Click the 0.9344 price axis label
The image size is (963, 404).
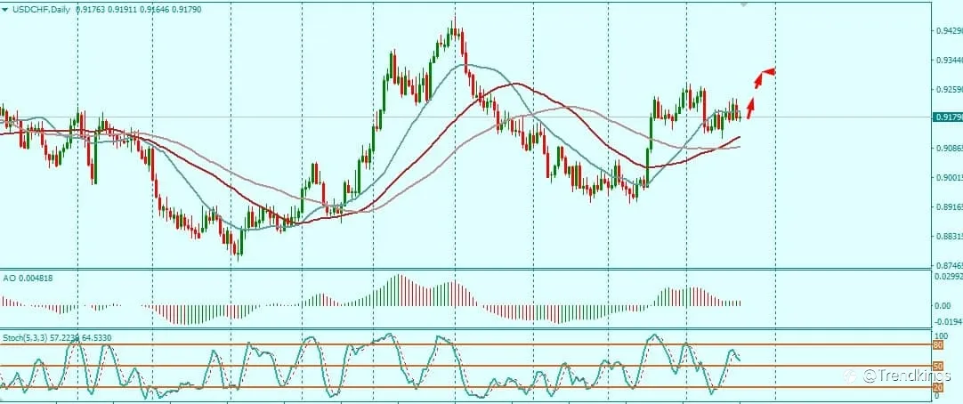[x=950, y=61]
